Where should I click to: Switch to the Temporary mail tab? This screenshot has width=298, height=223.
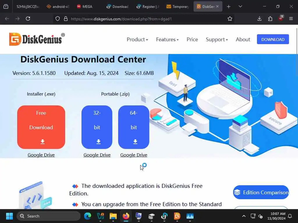pos(178,7)
